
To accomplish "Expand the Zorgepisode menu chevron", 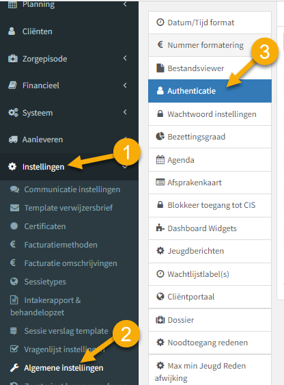I will coord(125,58).
